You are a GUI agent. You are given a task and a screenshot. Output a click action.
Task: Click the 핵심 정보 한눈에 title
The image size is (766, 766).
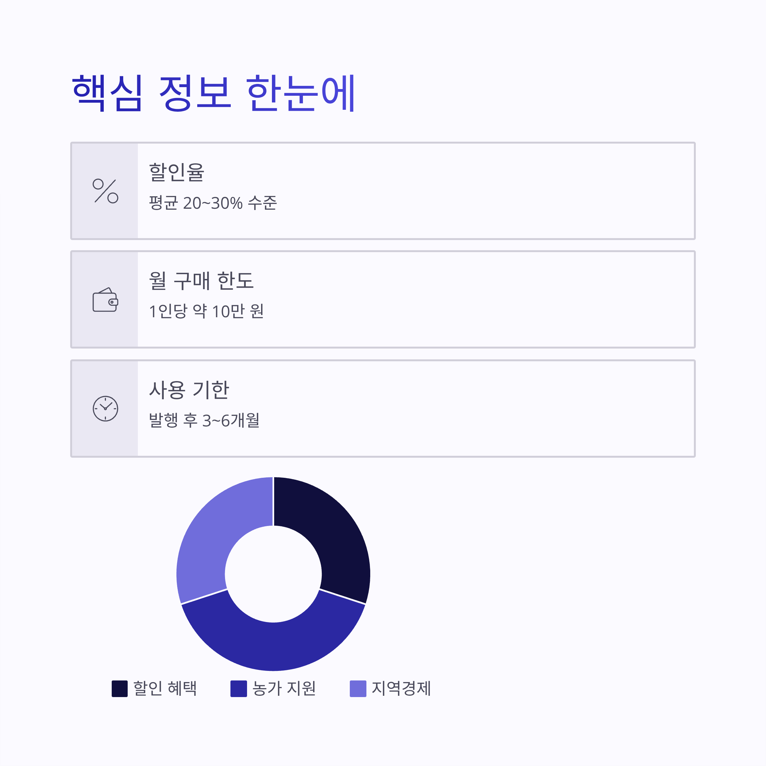point(213,93)
